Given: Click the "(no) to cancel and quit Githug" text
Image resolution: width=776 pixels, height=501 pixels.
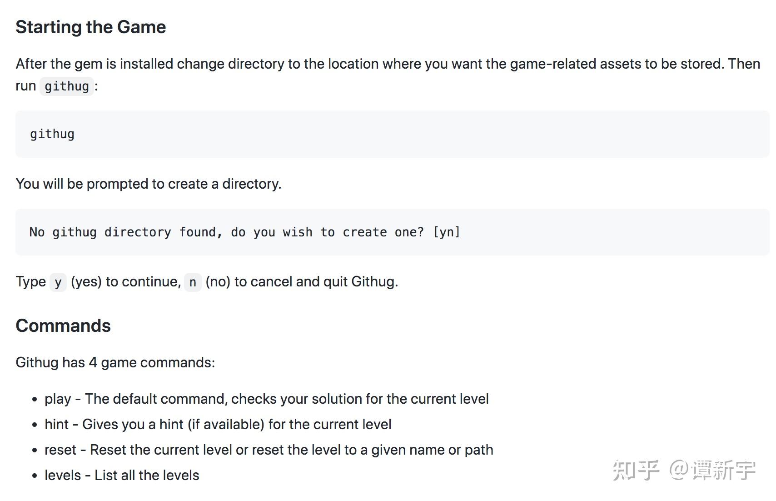Looking at the screenshot, I should pyautogui.click(x=302, y=282).
